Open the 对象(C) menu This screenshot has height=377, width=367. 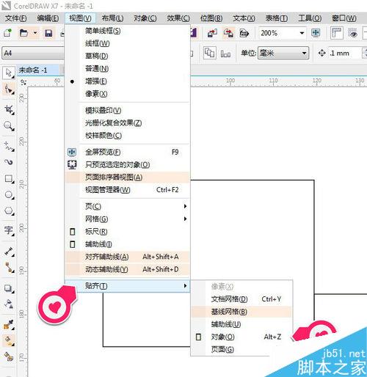[x=145, y=18]
